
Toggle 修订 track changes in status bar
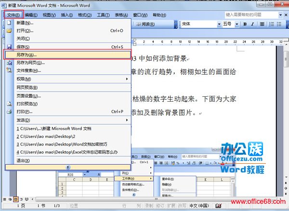pos(159,206)
